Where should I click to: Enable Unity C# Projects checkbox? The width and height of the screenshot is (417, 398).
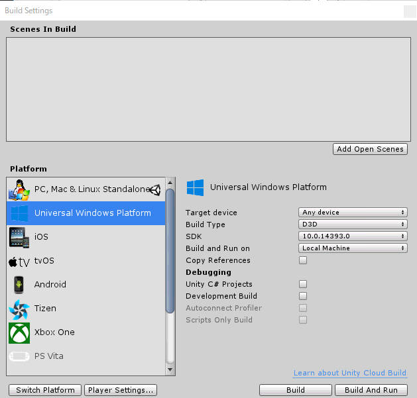(x=303, y=284)
